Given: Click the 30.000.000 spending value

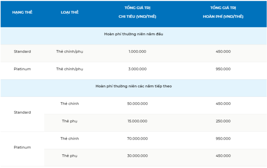Looking at the screenshot, I should pos(138,156).
